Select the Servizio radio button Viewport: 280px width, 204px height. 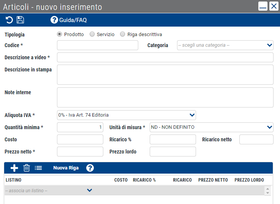click(92, 34)
